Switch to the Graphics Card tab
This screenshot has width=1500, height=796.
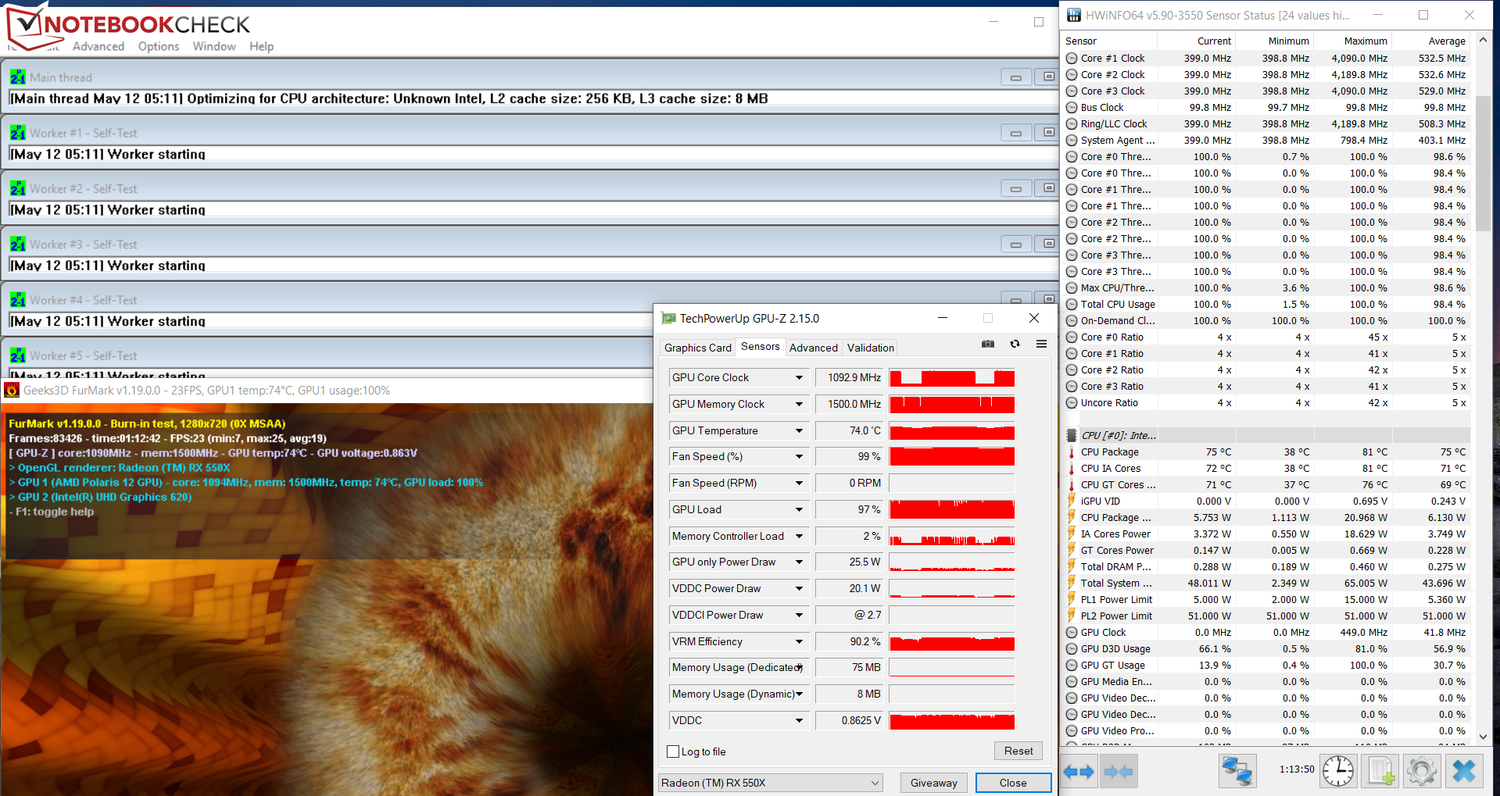pyautogui.click(x=698, y=348)
